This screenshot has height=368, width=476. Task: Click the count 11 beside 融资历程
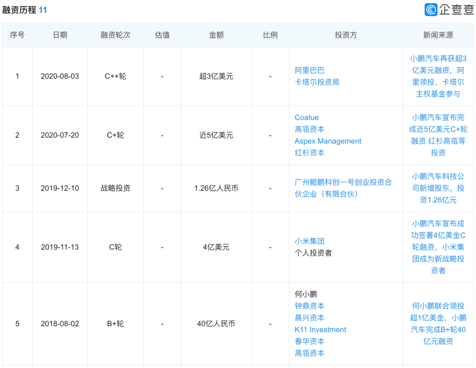pyautogui.click(x=43, y=10)
